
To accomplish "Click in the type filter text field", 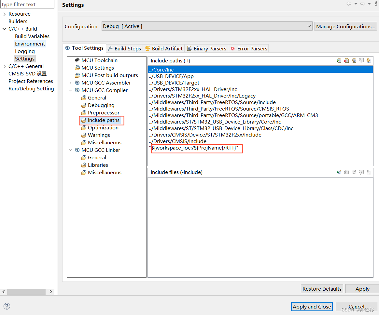I will [x=27, y=4].
